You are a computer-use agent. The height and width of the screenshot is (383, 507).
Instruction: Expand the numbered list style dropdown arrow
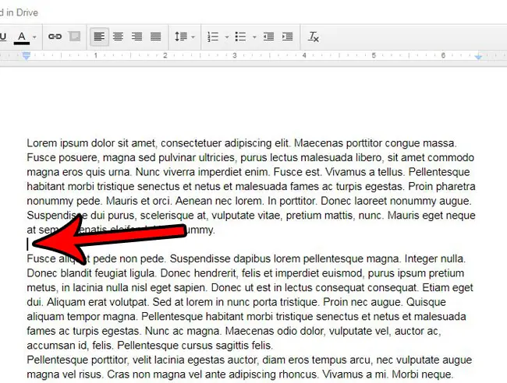coord(226,37)
